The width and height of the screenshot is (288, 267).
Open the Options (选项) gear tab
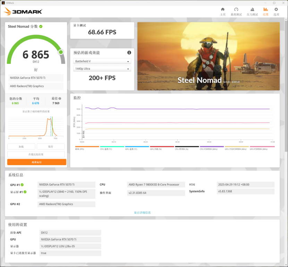tap(276, 11)
